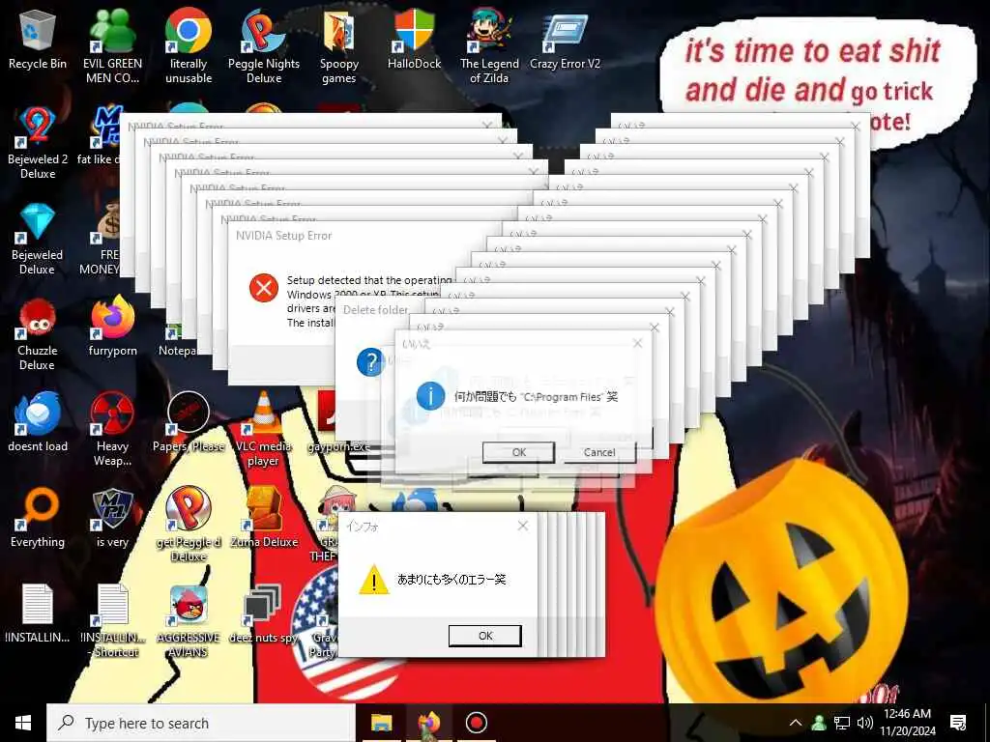This screenshot has height=742, width=990.
Task: Close the front いいえ info dialog
Action: point(638,343)
